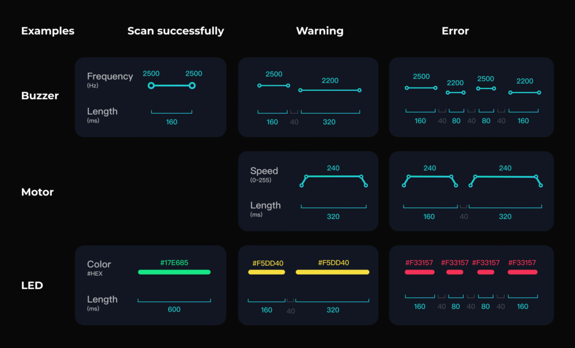Click the green #17E685 color bar
The height and width of the screenshot is (348, 575).
point(174,272)
